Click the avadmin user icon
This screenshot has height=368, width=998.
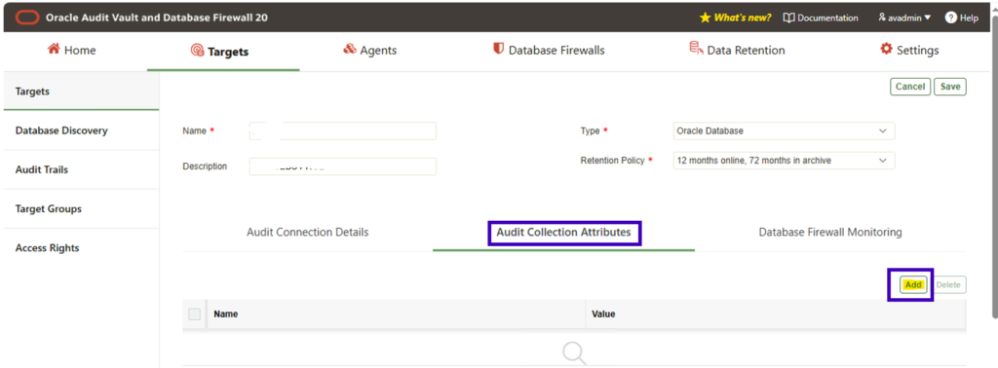point(882,18)
